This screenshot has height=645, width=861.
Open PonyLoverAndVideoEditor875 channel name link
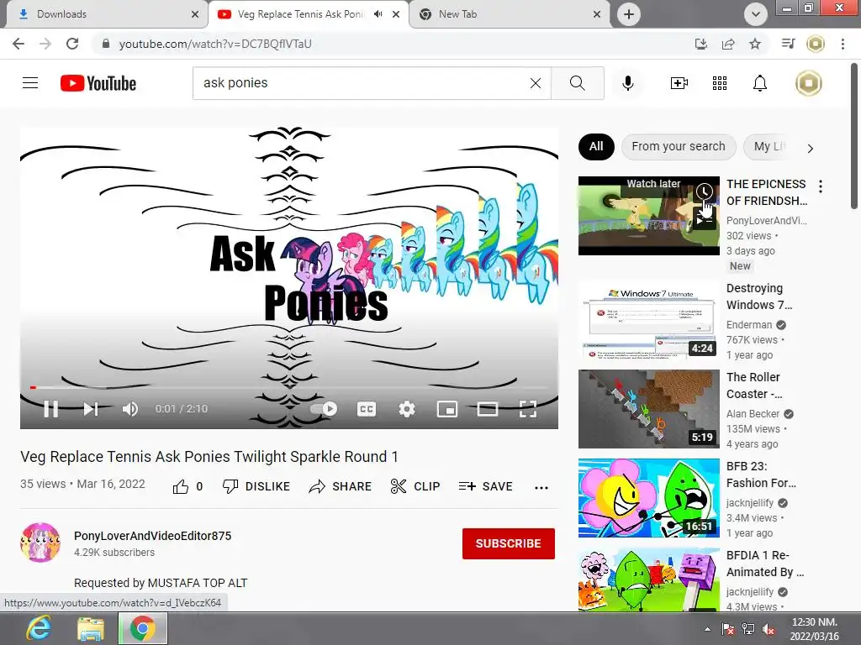click(x=153, y=536)
